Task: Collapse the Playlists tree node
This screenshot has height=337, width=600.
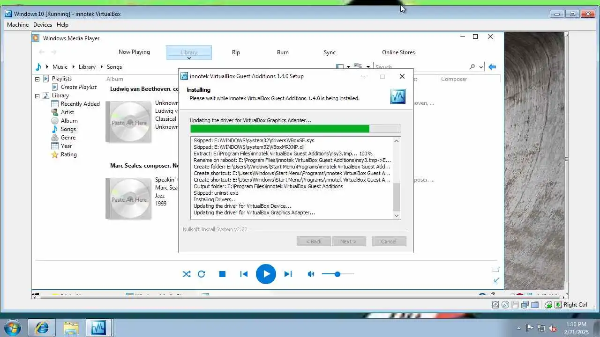Action: pos(37,79)
